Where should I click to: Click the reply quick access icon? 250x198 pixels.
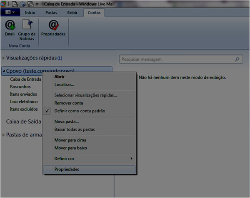(22, 4)
